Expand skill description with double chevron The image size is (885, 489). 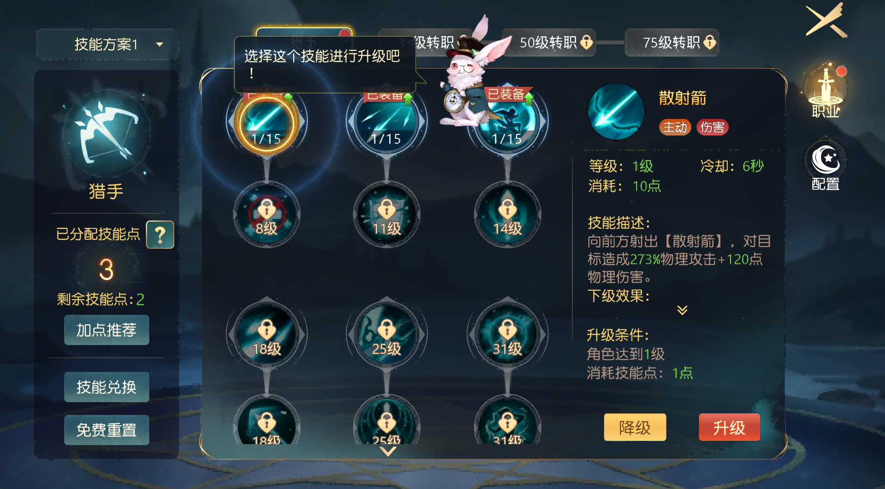click(682, 310)
